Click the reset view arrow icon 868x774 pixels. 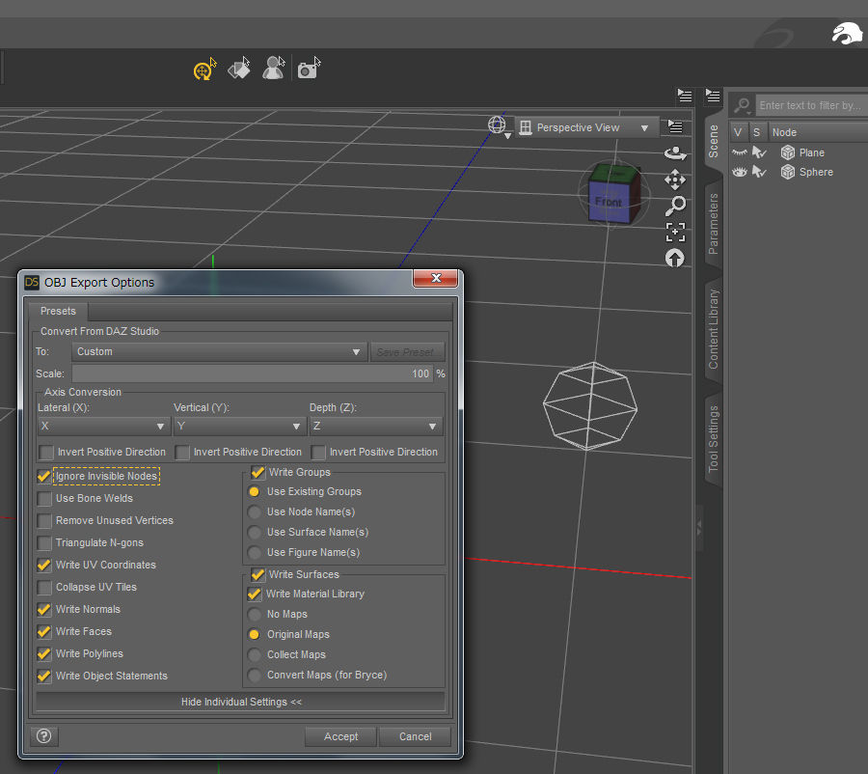tap(675, 258)
